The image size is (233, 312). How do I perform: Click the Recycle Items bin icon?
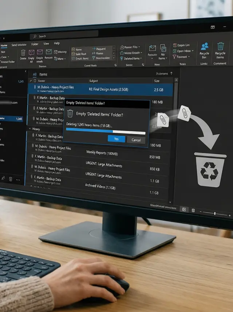[x=220, y=46]
